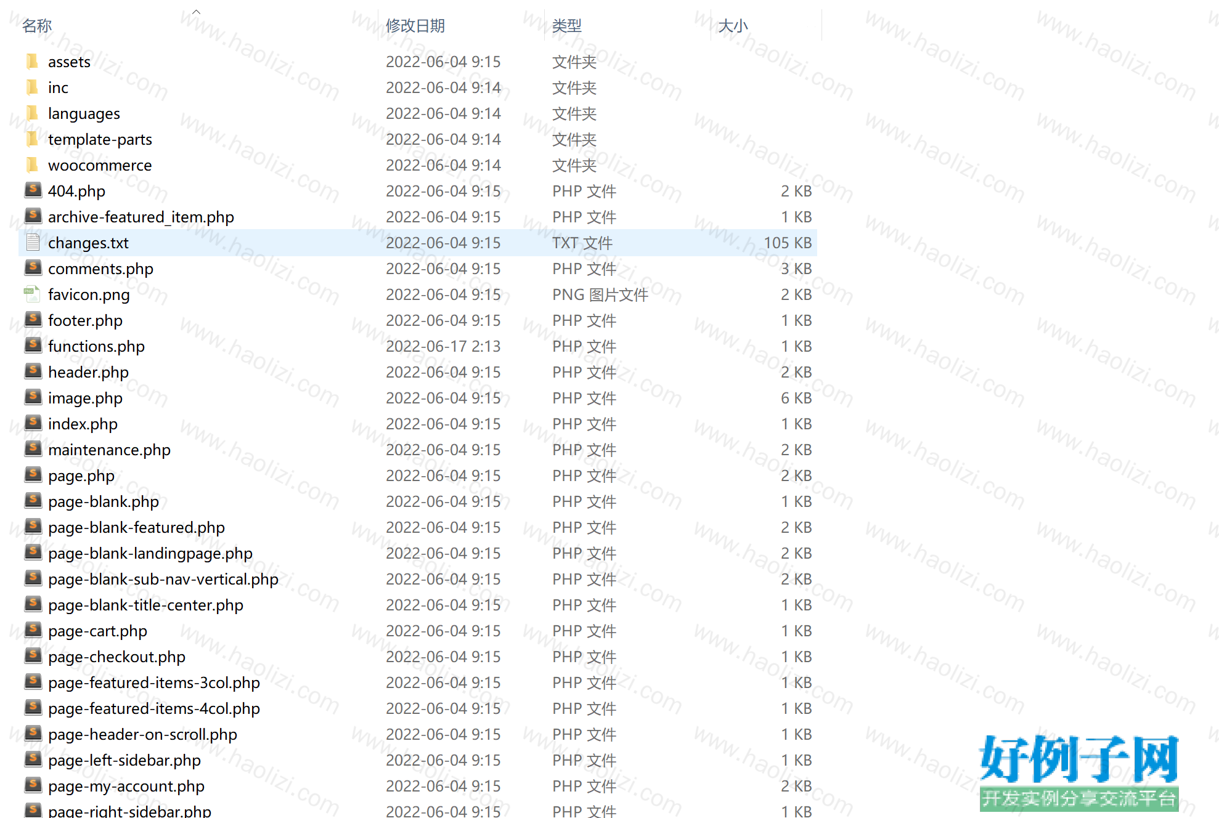This screenshot has width=1219, height=818.
Task: Click the page-checkout.php file icon
Action: point(33,656)
